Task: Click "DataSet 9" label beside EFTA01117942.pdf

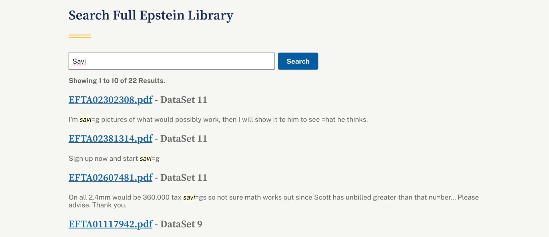Action: point(181,224)
